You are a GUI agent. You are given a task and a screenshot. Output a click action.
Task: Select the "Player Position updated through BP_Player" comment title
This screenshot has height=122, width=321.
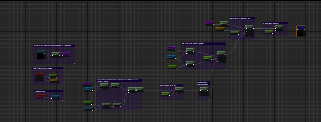pos(54,46)
